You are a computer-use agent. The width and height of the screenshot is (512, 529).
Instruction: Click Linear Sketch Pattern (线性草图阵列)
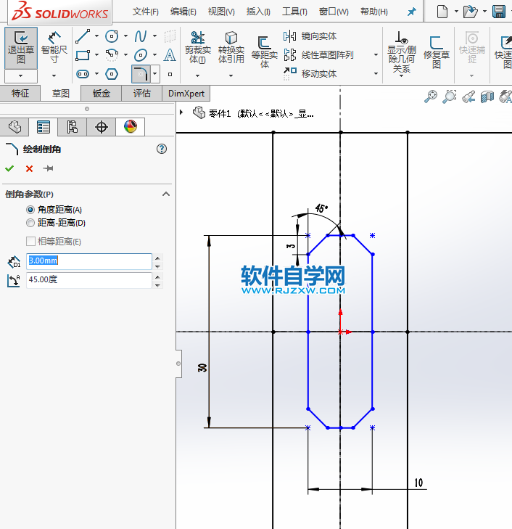319,54
